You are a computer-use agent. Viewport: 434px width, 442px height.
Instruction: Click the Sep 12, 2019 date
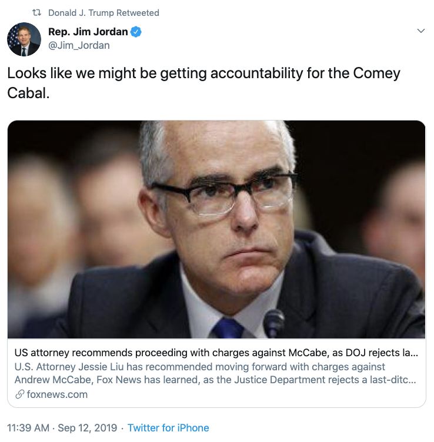(x=87, y=428)
